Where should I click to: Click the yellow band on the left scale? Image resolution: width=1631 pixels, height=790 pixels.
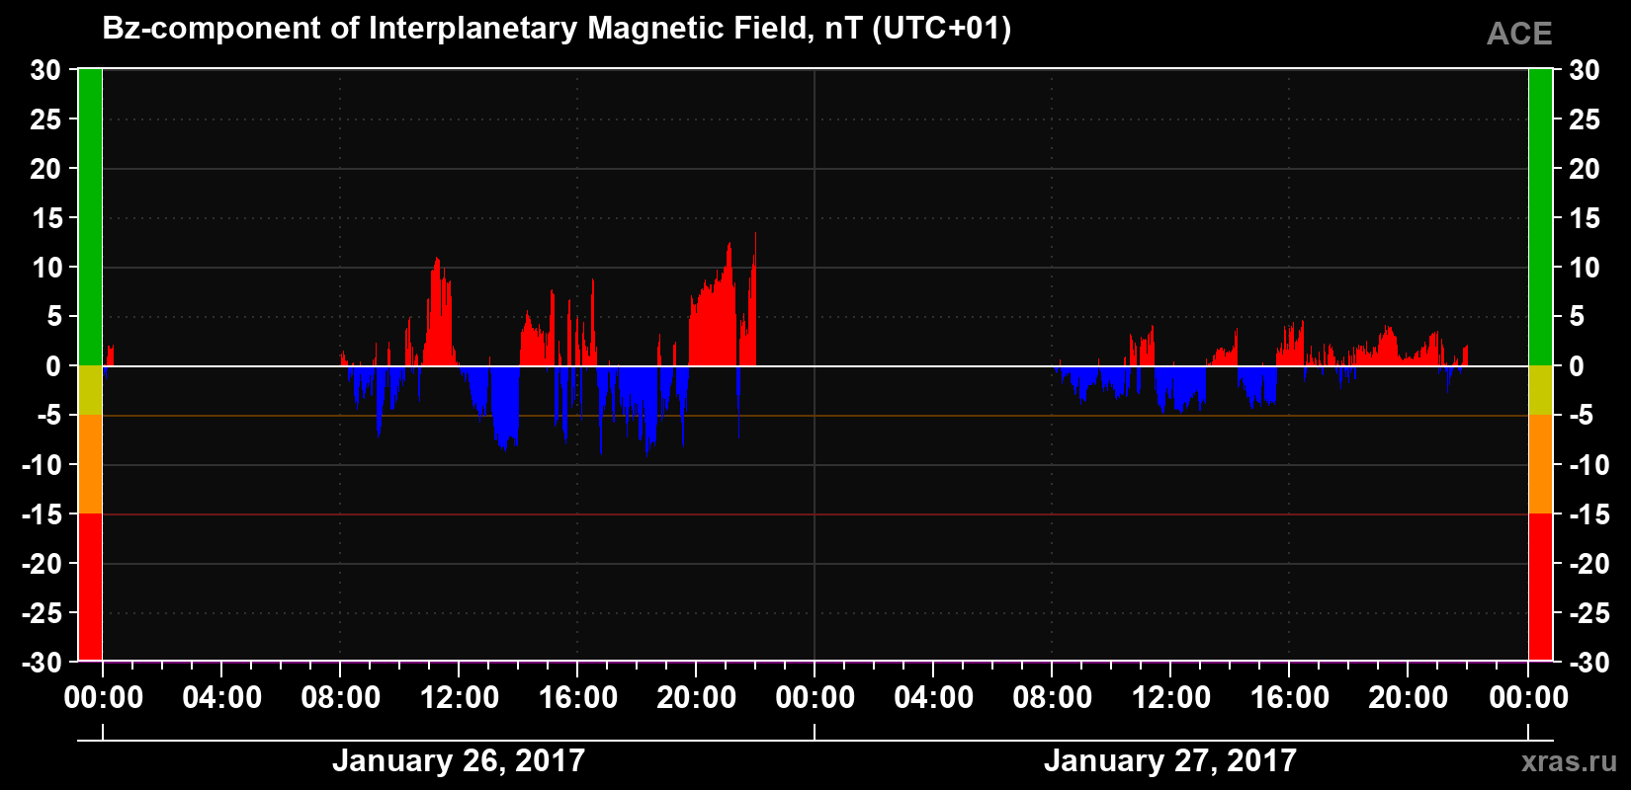click(90, 390)
